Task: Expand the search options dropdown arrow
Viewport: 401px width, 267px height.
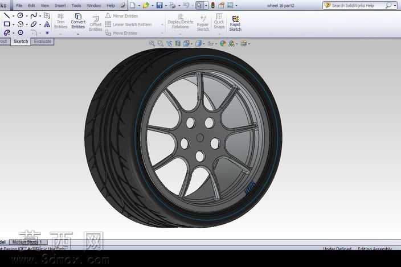Action: point(395,6)
